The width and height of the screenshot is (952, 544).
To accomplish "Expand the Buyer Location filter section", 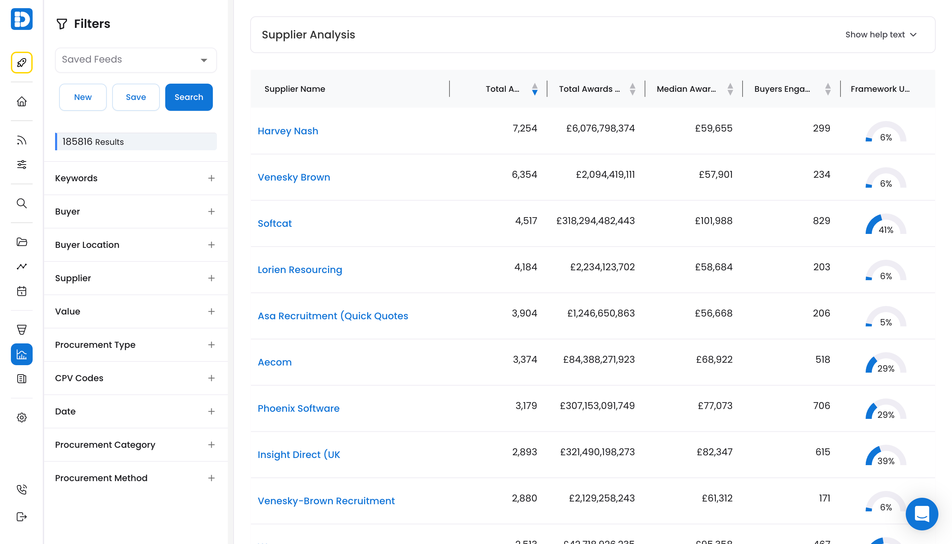I will click(x=211, y=245).
